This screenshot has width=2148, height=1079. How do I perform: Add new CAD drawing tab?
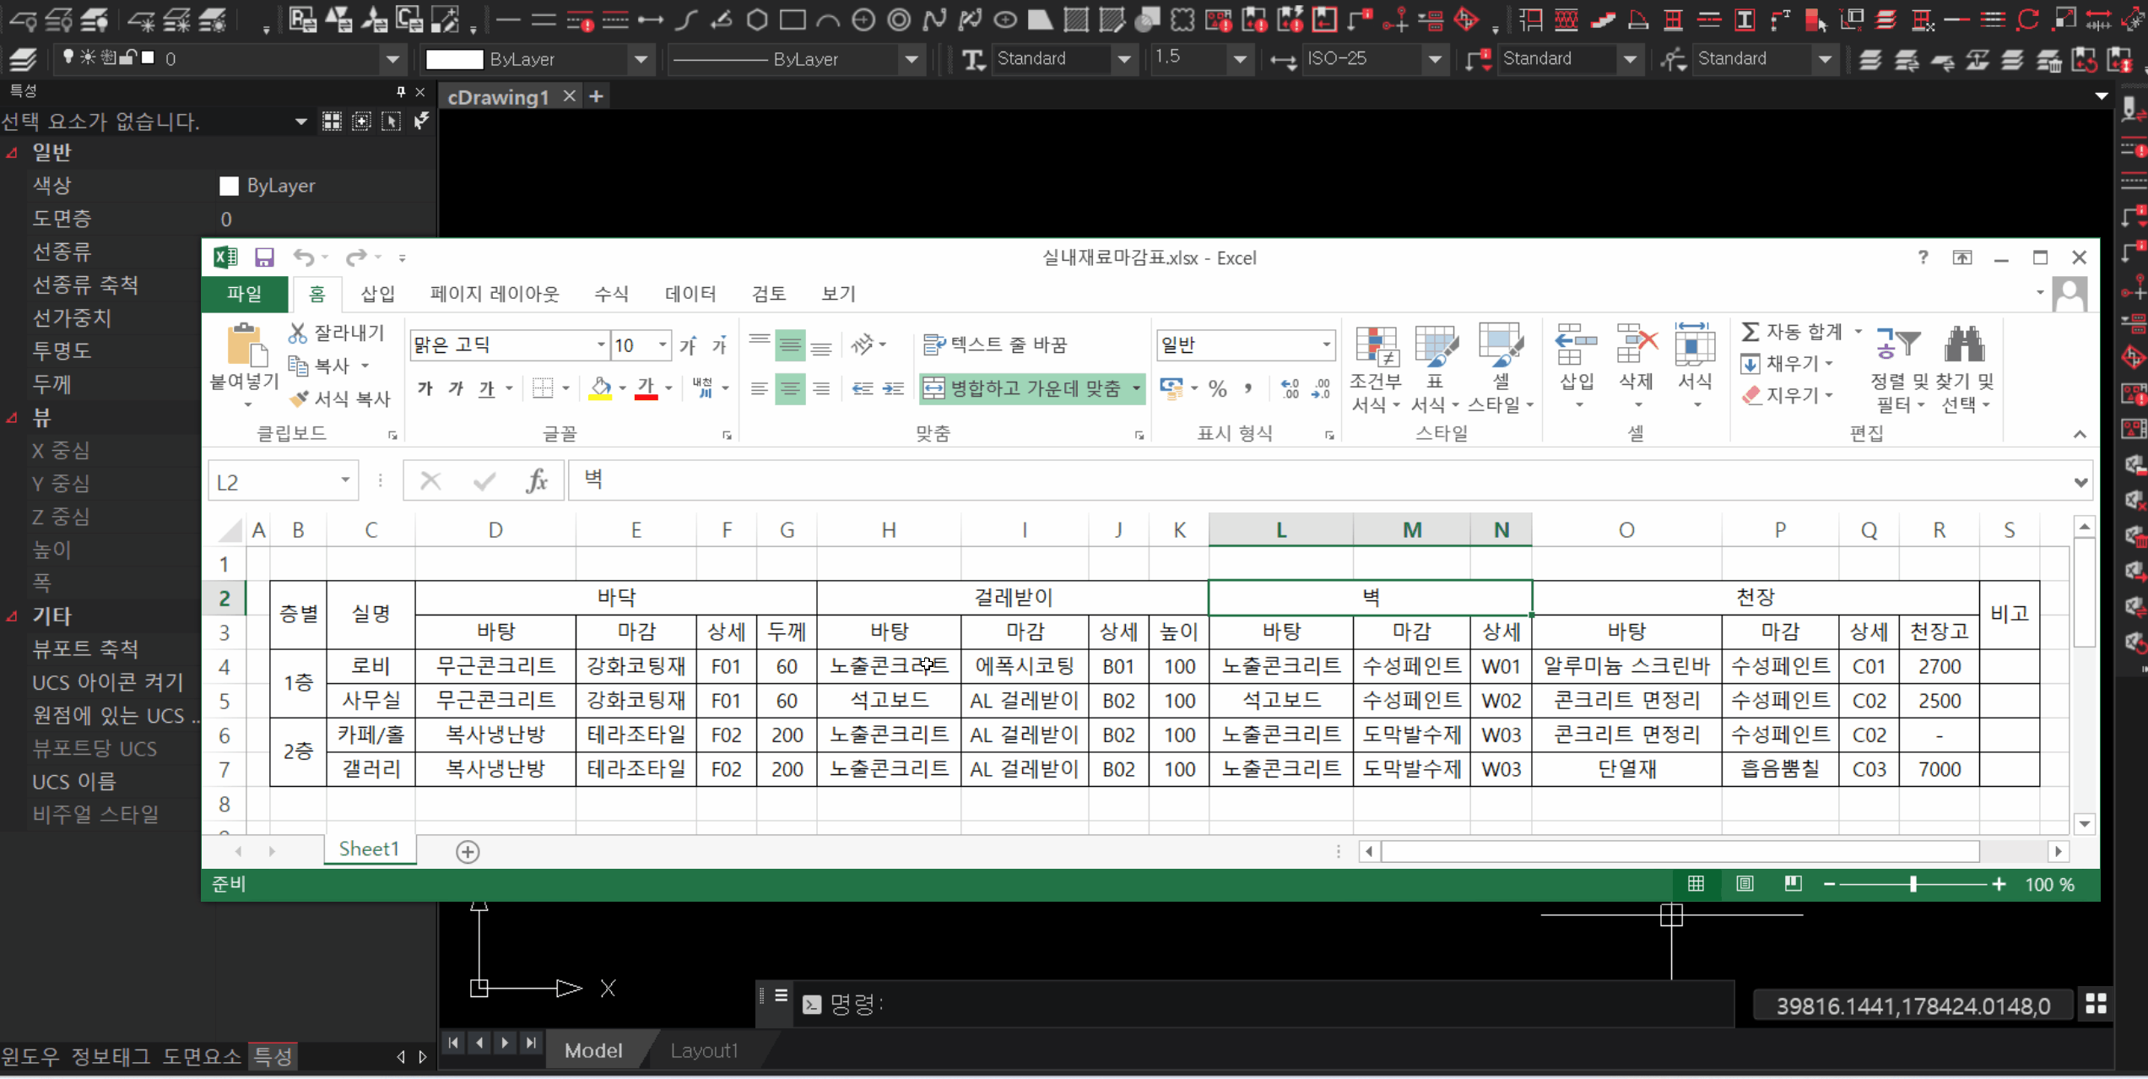click(x=597, y=97)
